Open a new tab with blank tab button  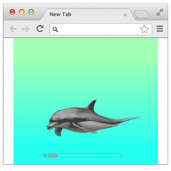coord(142,14)
